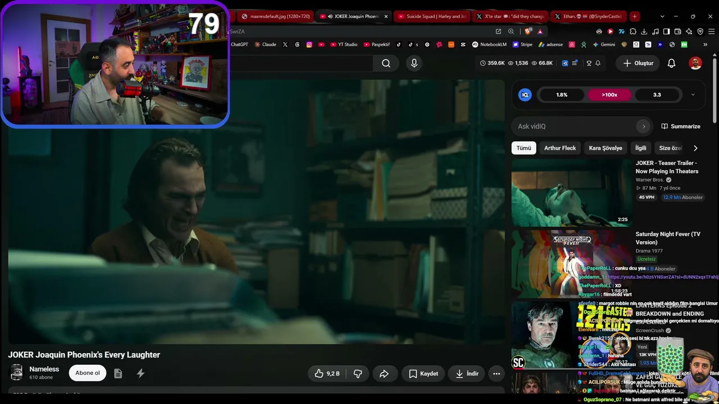Screen dimensions: 719x404
Task: Open YouTube notifications bell
Action: (671, 63)
